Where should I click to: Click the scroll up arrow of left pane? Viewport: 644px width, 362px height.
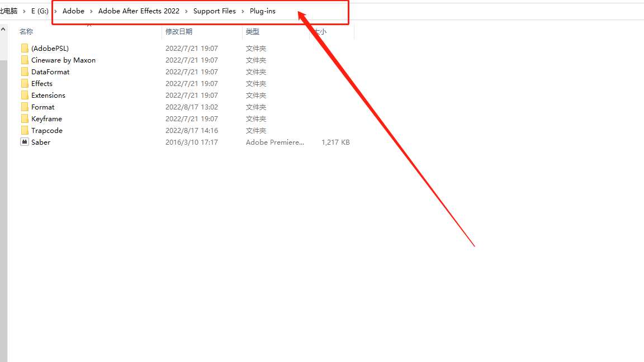tap(3, 30)
